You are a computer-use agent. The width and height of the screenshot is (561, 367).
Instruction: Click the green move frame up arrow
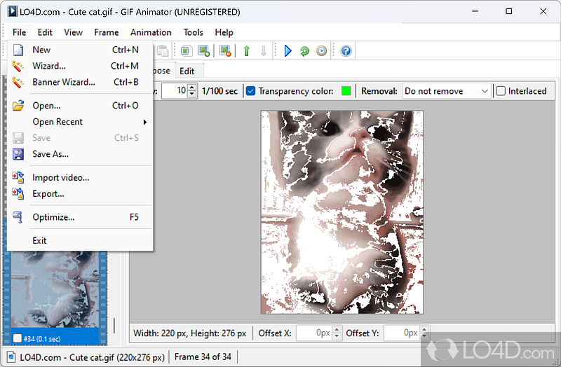point(246,50)
